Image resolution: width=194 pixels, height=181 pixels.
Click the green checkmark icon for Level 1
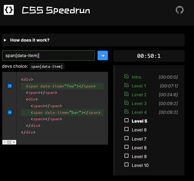[126, 85]
